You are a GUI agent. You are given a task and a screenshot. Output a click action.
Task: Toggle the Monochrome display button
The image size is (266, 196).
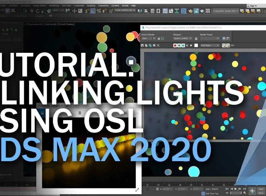[x=191, y=45]
